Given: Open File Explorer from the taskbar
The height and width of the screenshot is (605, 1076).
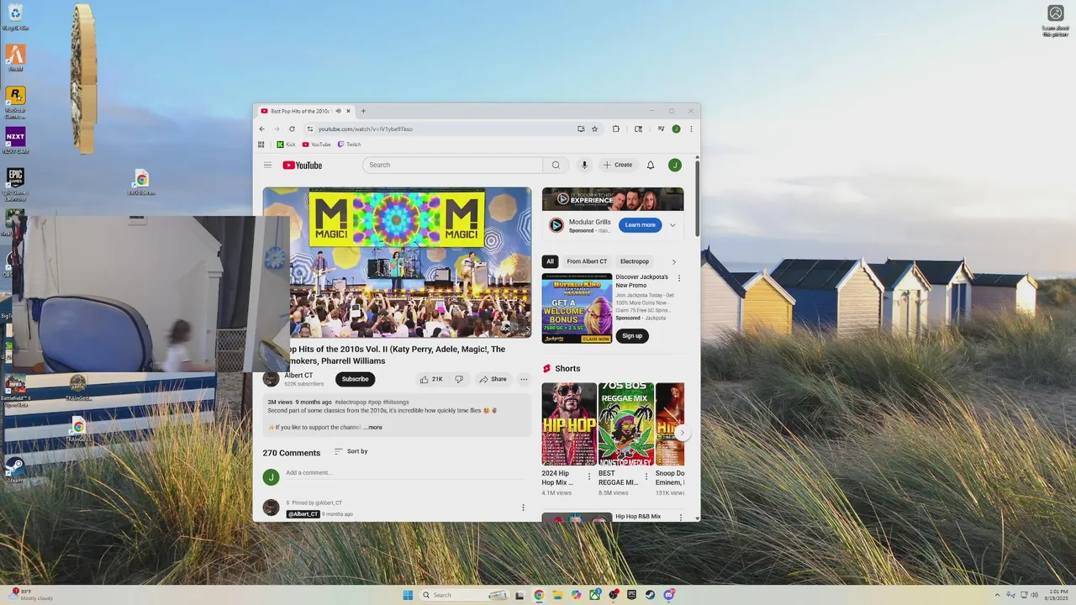Looking at the screenshot, I should pyautogui.click(x=557, y=595).
